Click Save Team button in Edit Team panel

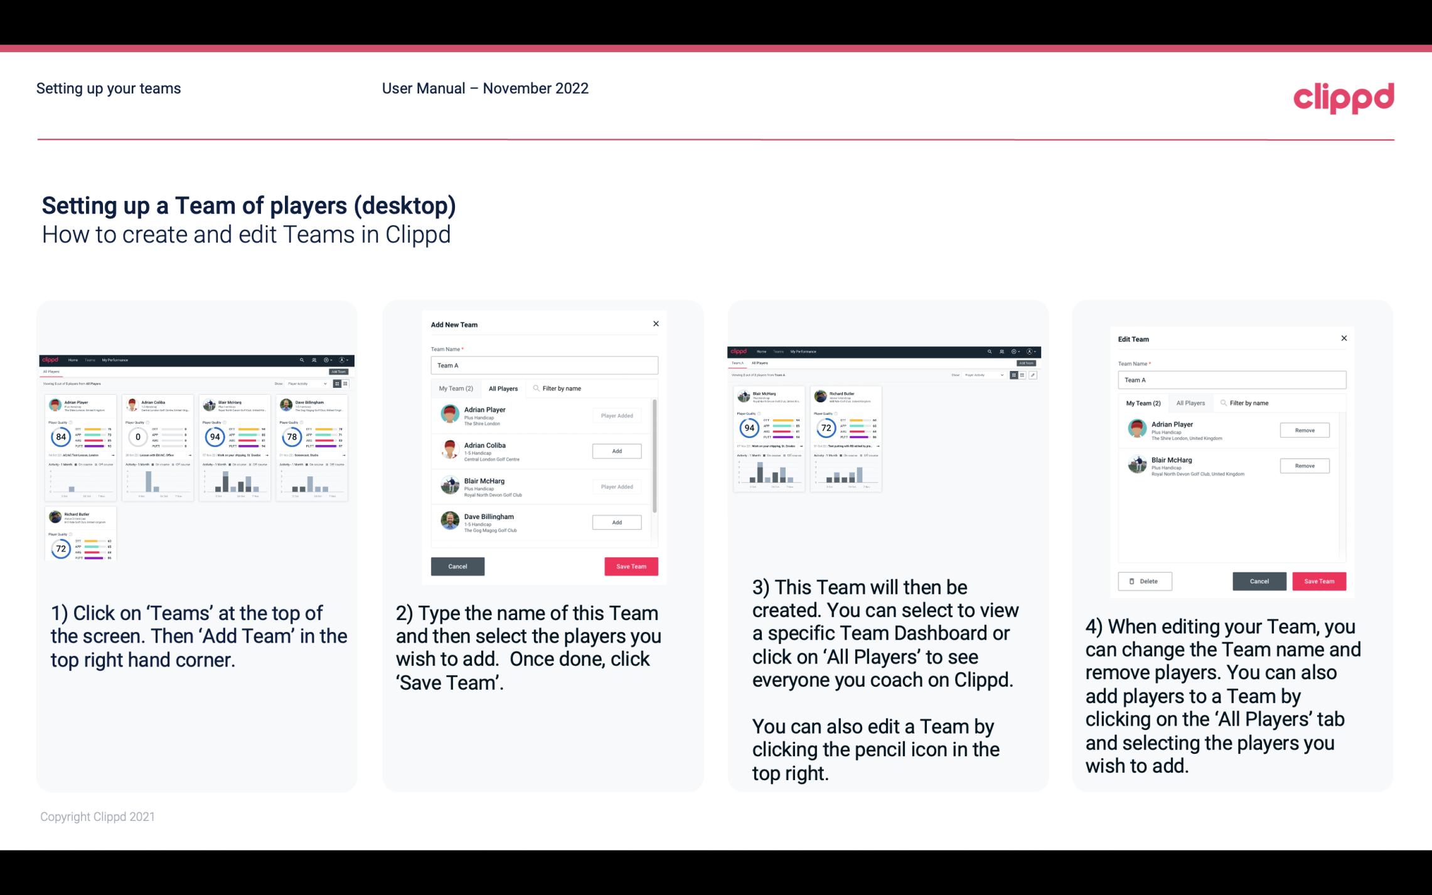[1320, 581]
